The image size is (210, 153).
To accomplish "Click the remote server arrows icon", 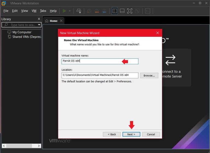I will tap(170, 60).
